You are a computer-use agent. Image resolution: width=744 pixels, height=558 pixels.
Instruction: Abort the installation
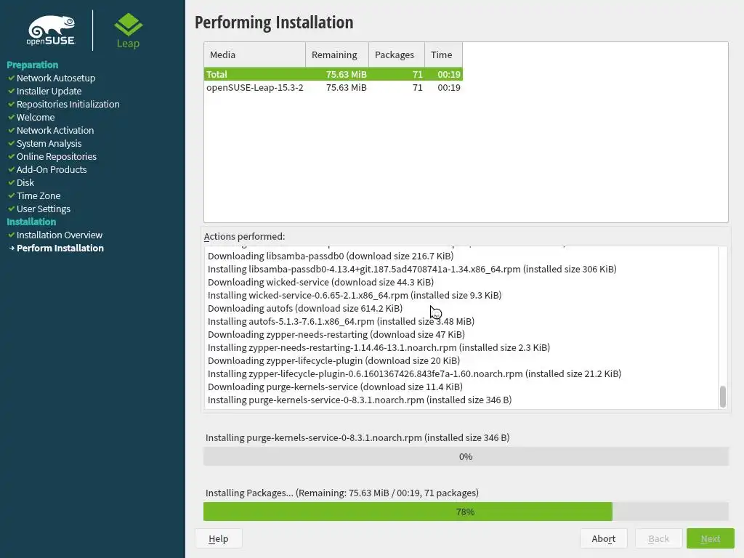[604, 538]
